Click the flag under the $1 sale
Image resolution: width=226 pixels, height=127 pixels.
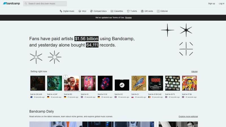click(132, 97)
